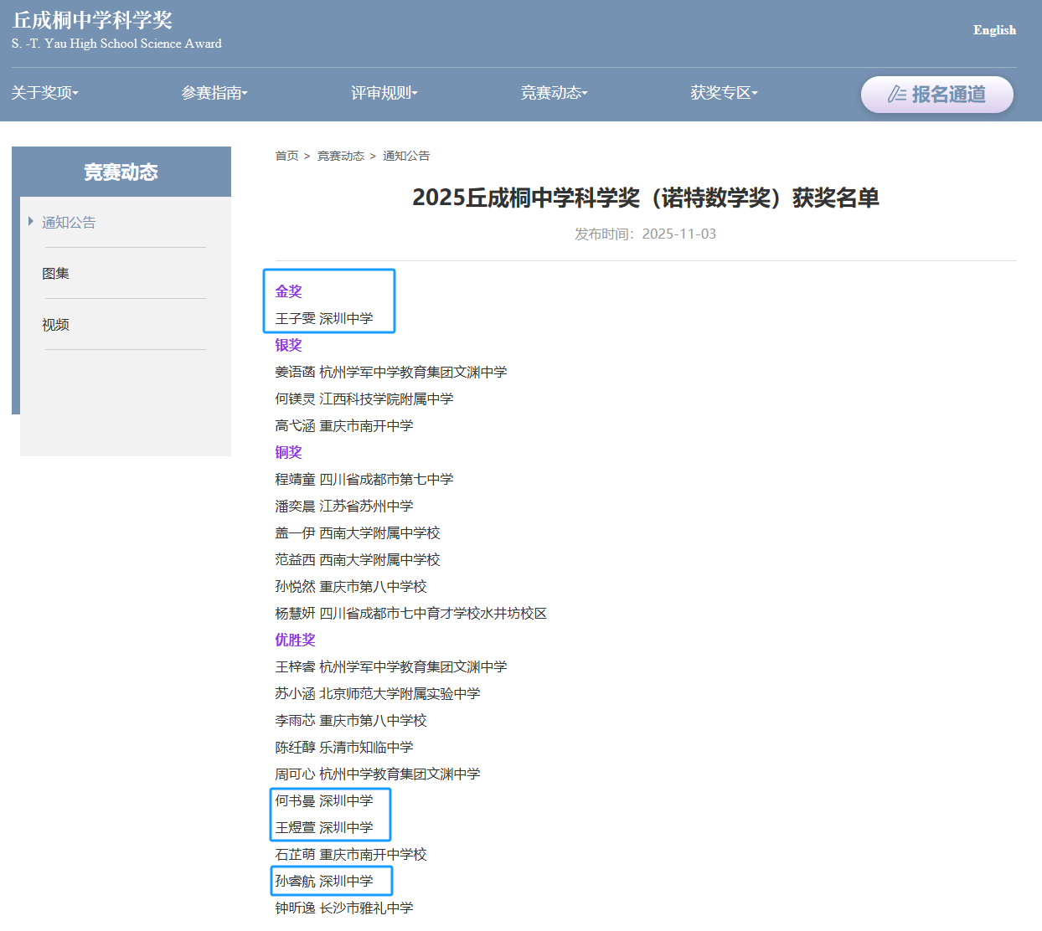Select 通知公告 in the left sidebar
Screen dimensions: 1042x931
tap(69, 223)
